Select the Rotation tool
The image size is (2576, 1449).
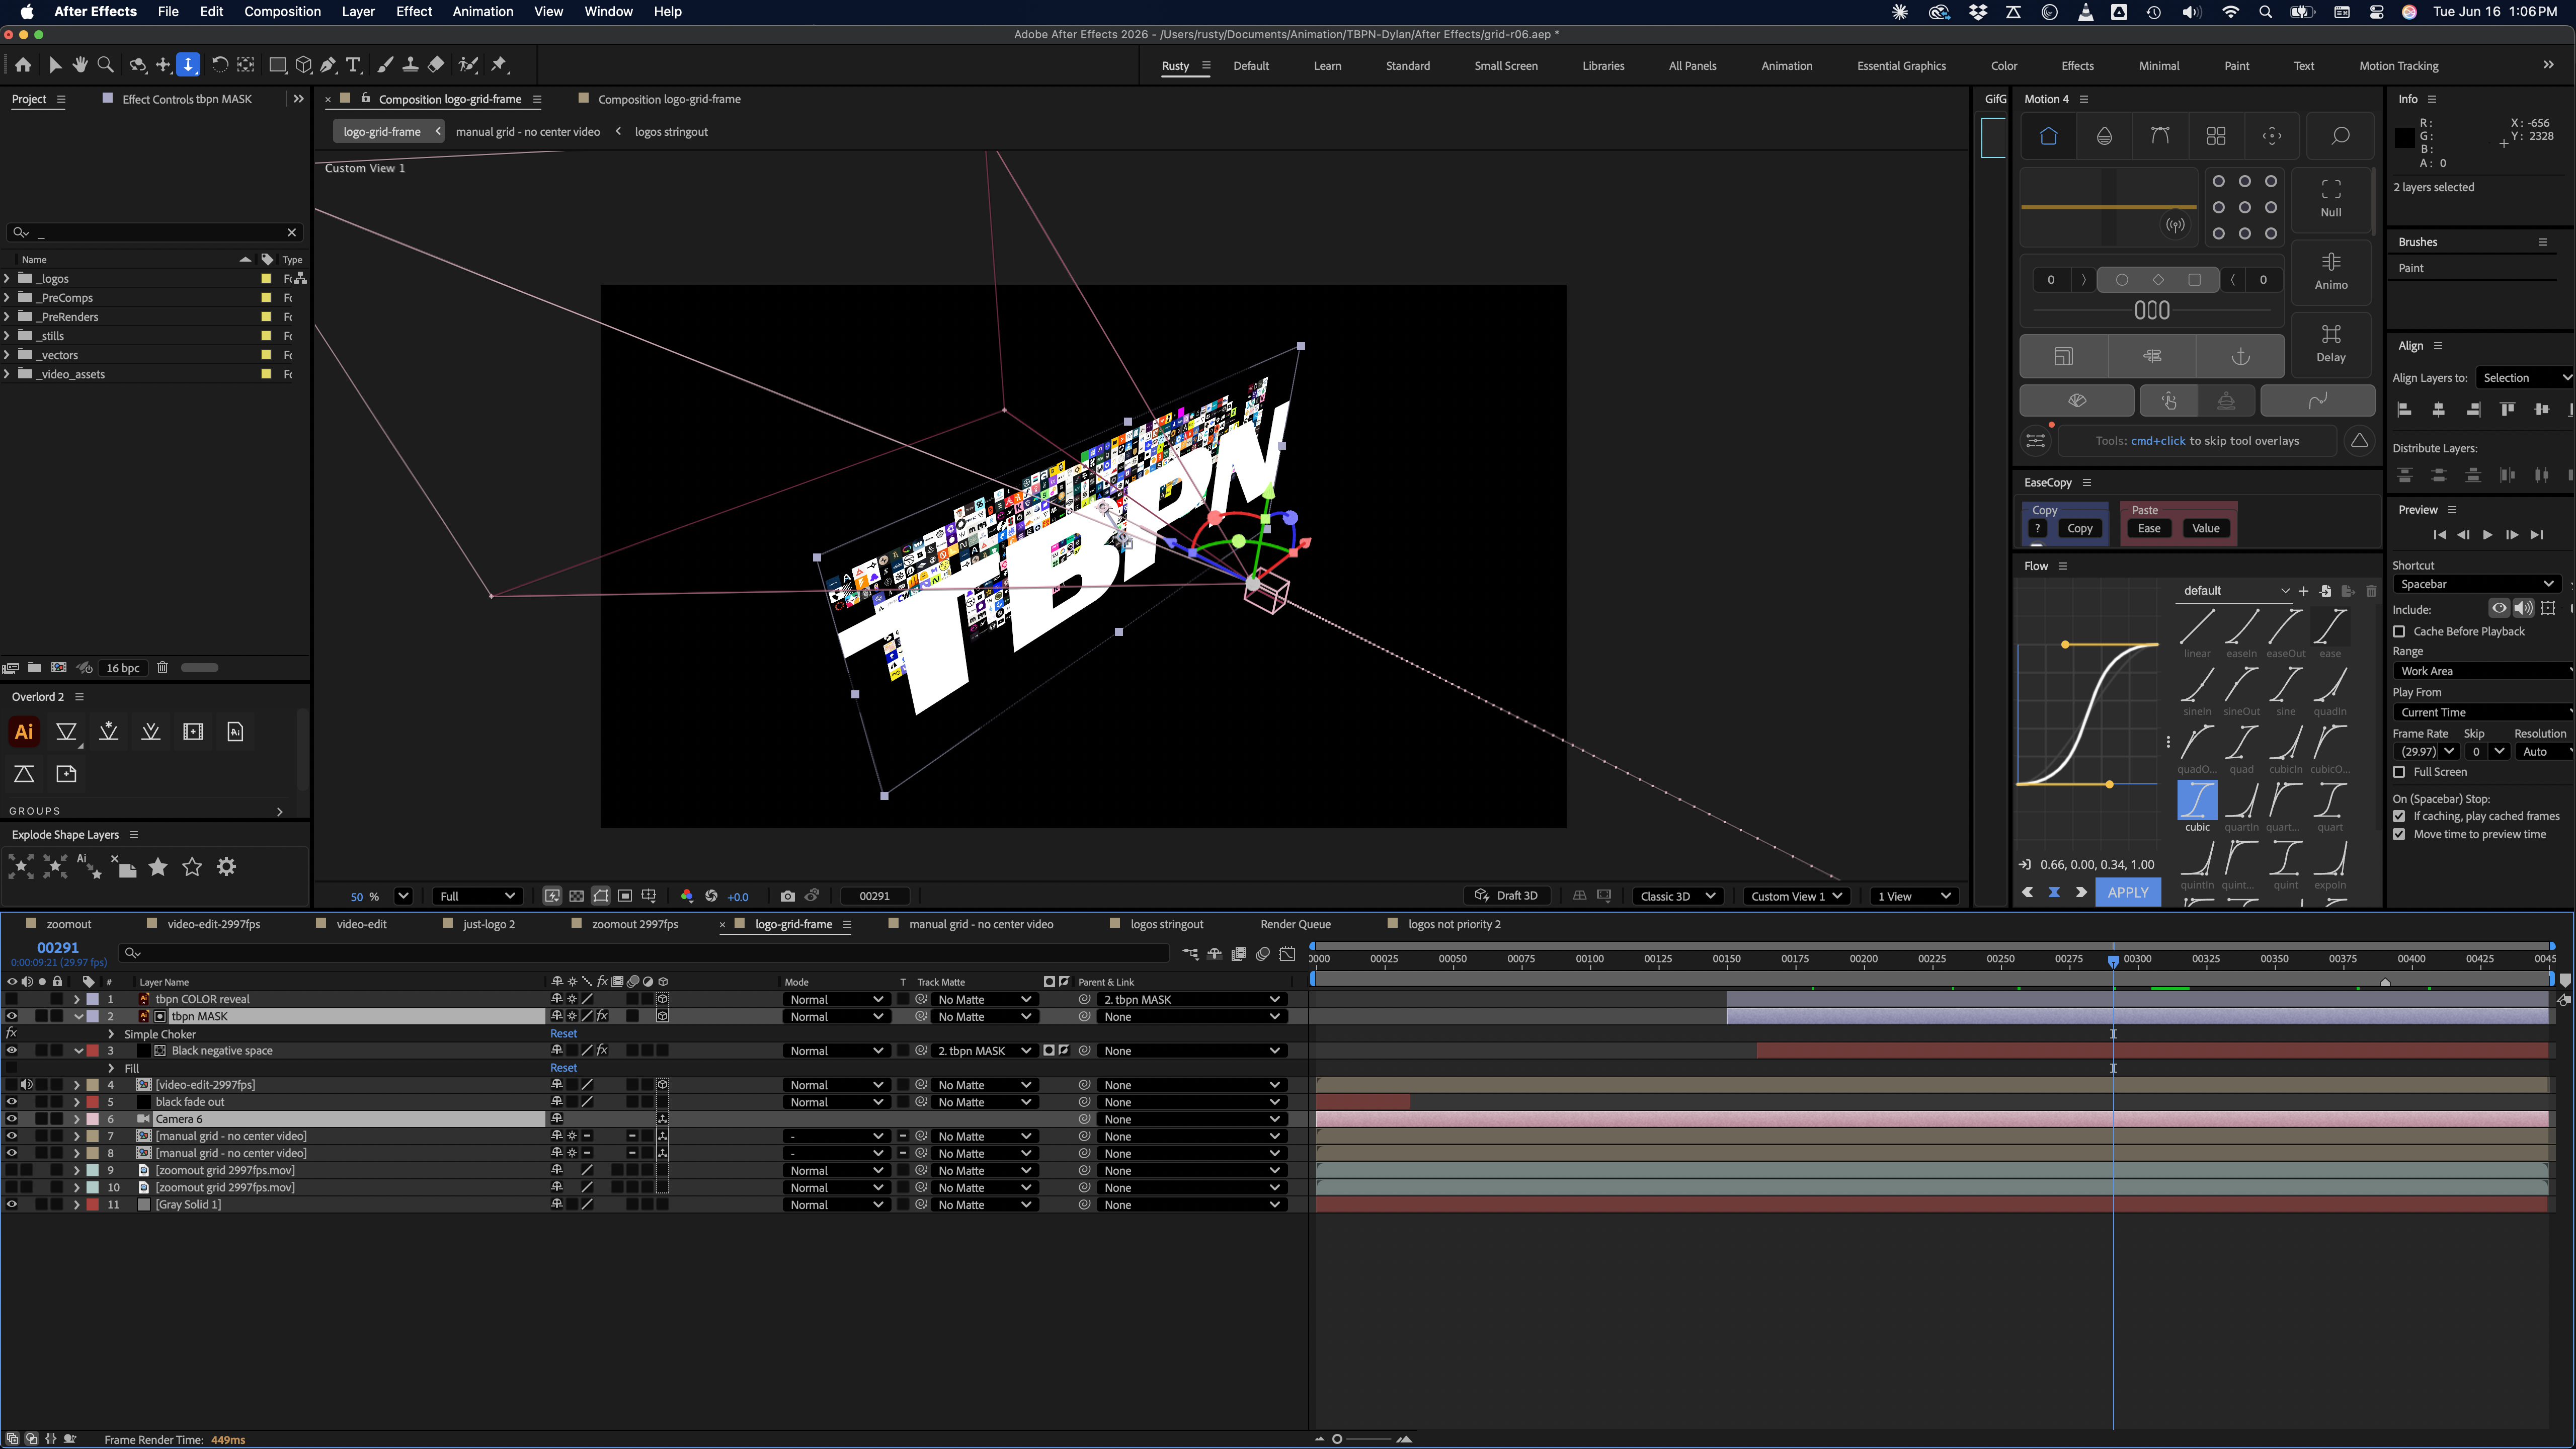point(220,65)
